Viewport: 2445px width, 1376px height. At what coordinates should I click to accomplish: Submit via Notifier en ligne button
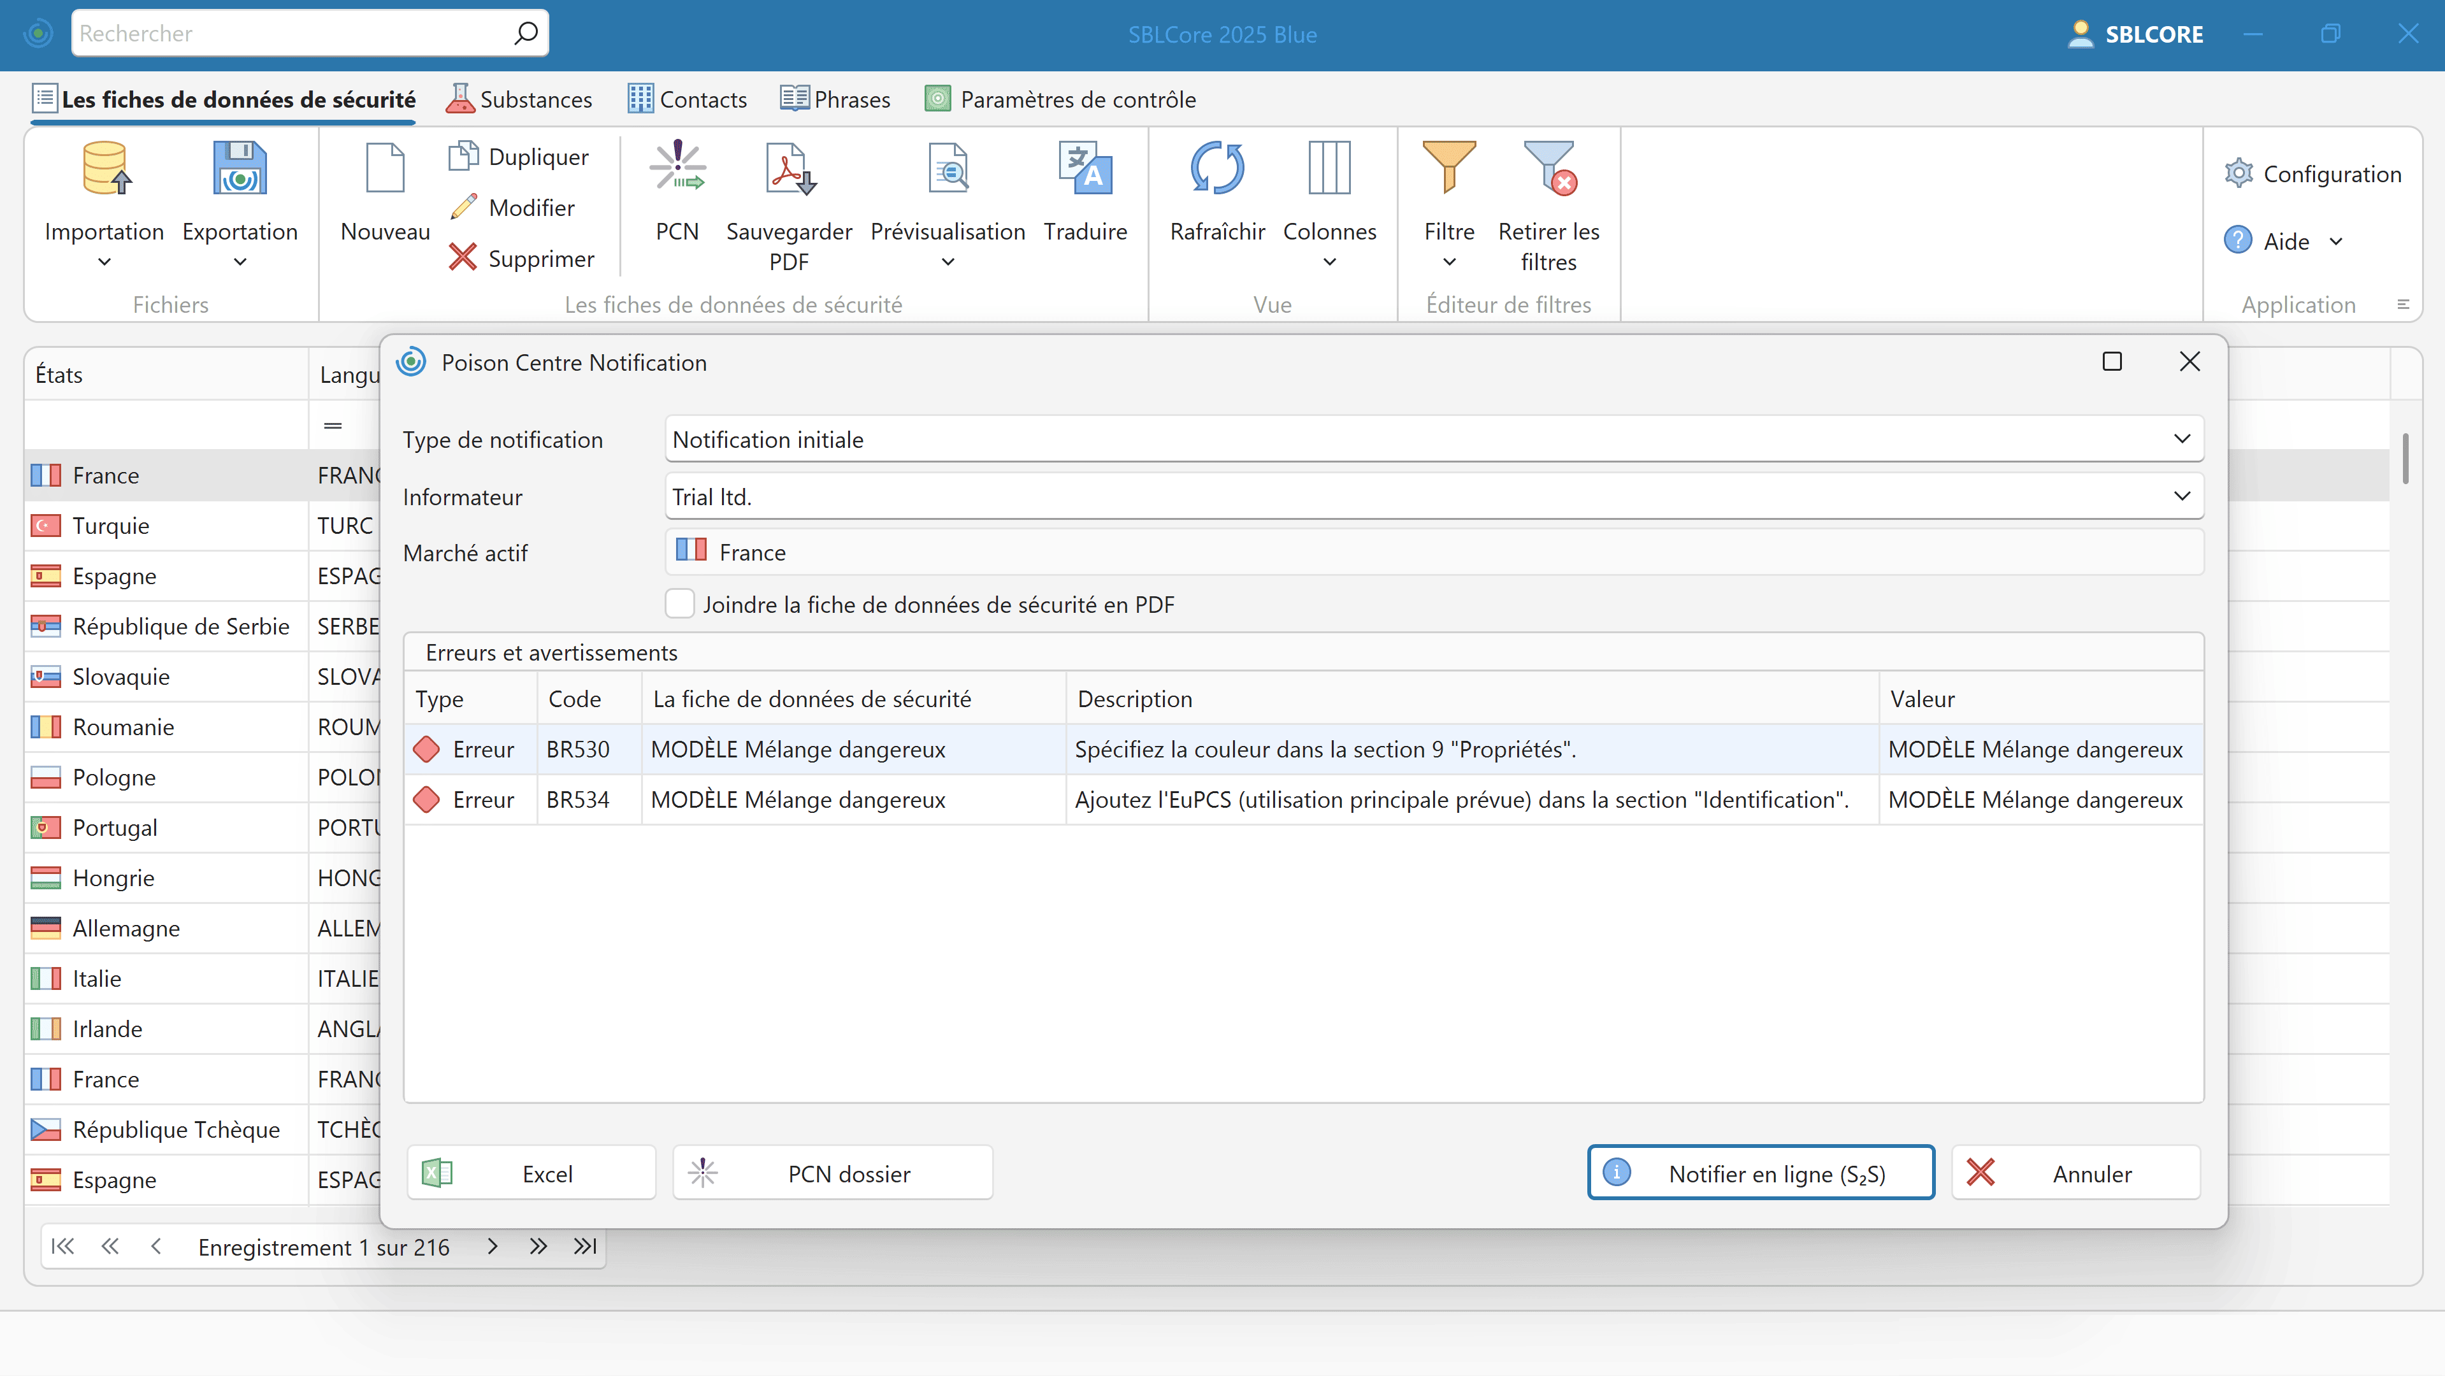pyautogui.click(x=1760, y=1173)
